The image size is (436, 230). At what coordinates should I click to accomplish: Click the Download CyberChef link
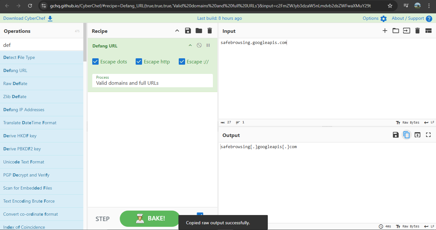coord(24,18)
